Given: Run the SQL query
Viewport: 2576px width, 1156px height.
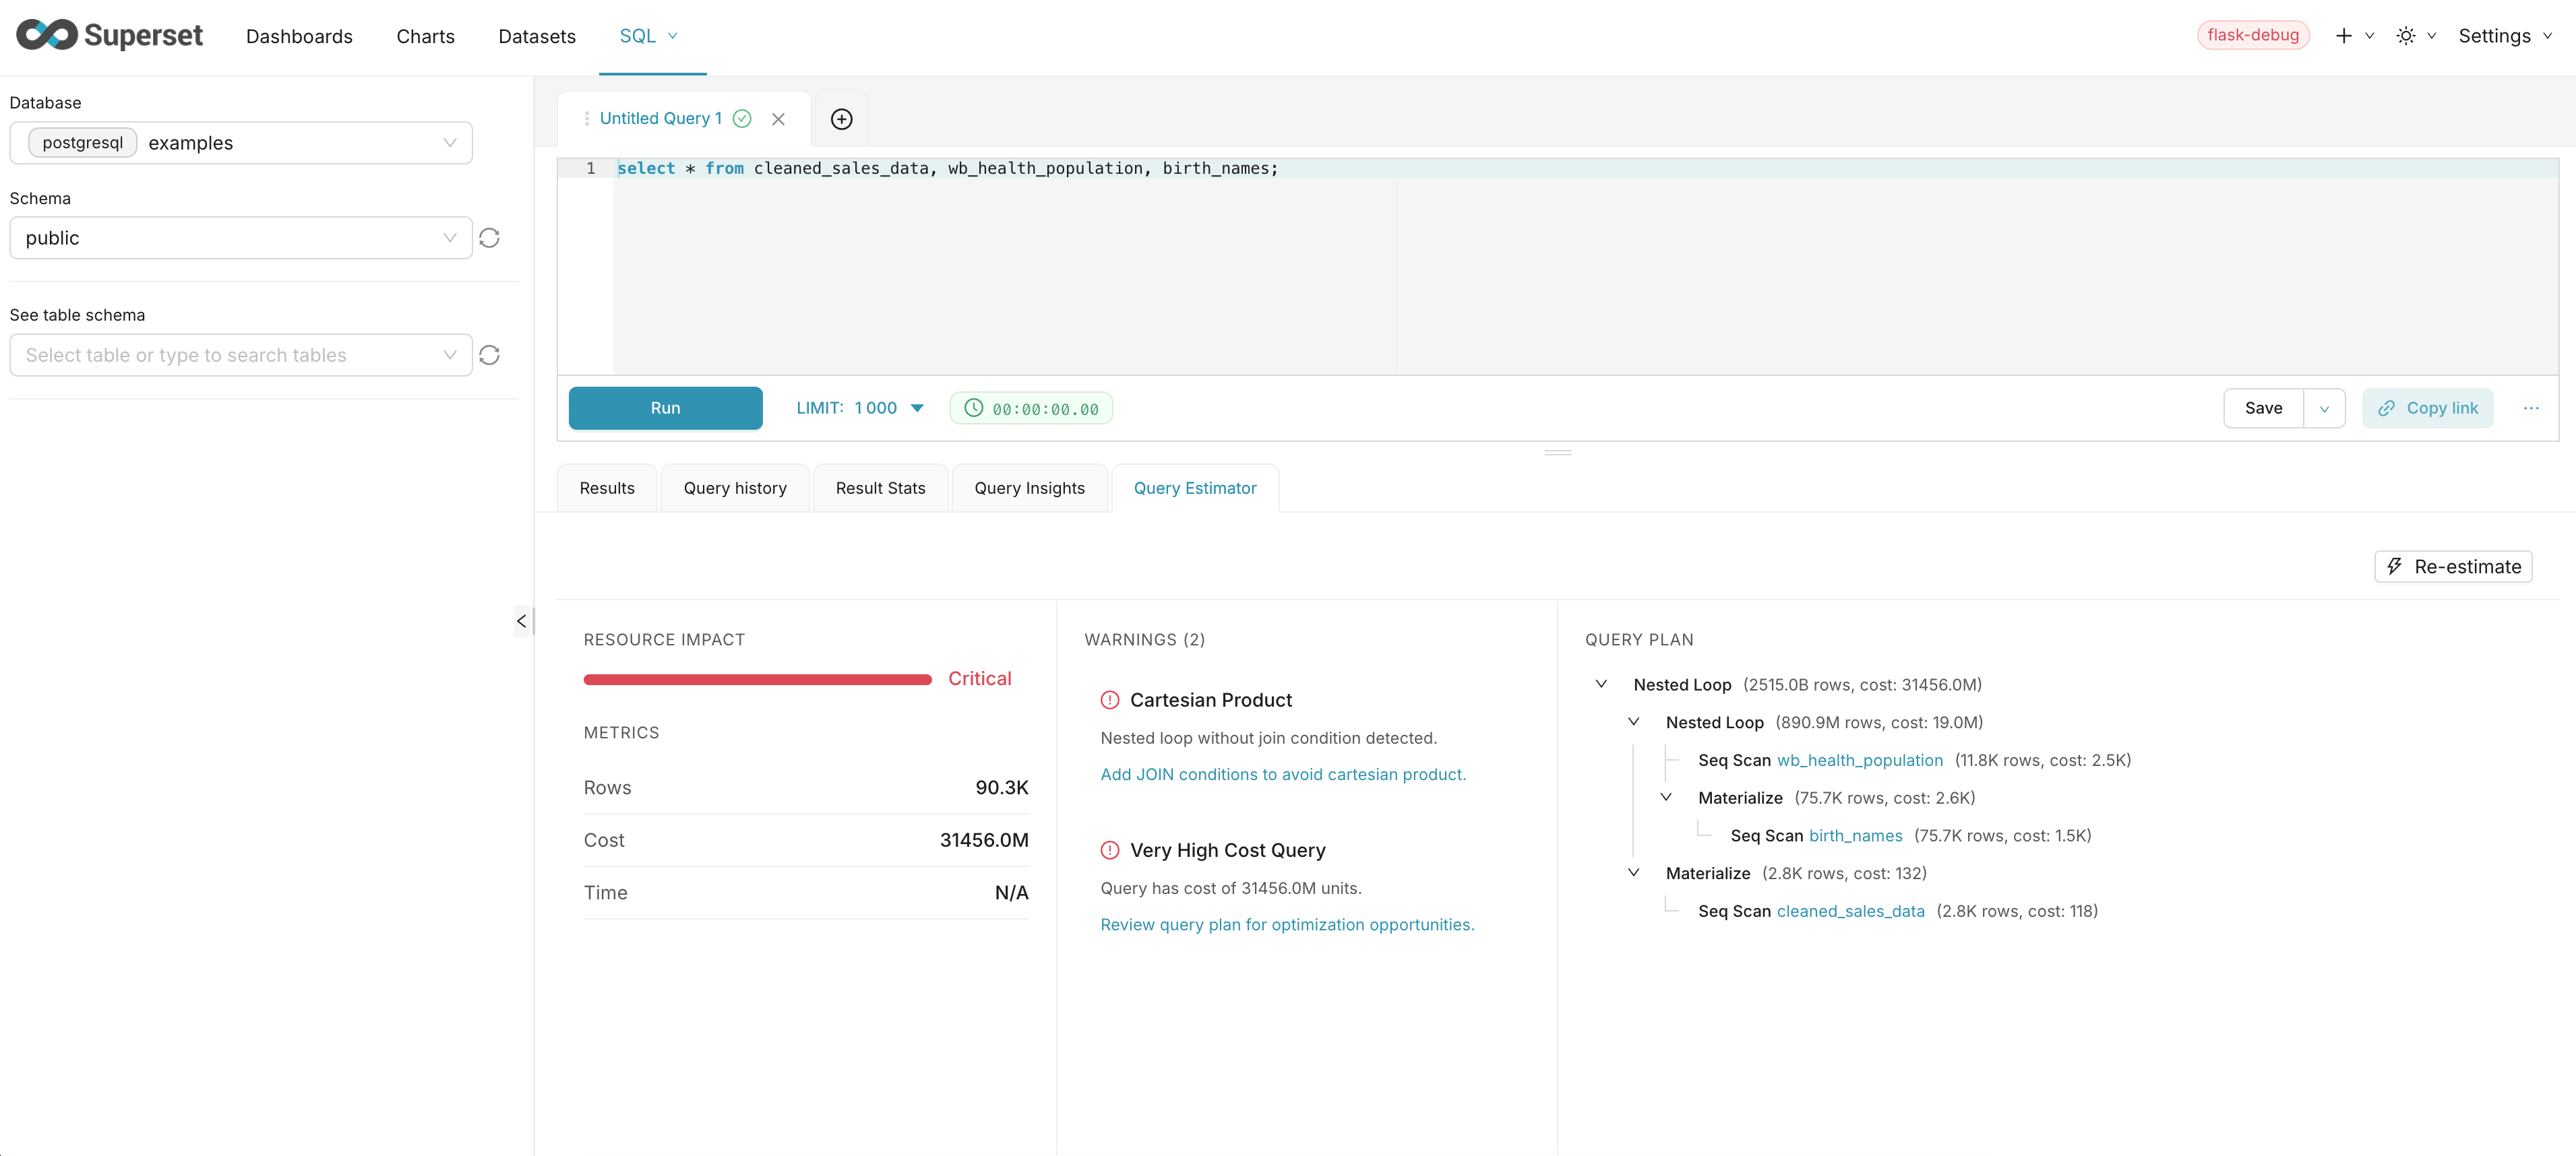Looking at the screenshot, I should click(664, 408).
